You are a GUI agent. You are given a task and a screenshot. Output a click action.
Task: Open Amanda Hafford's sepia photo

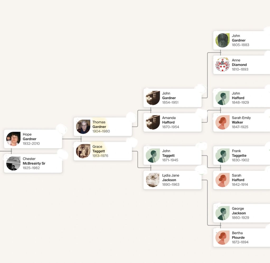point(153,122)
